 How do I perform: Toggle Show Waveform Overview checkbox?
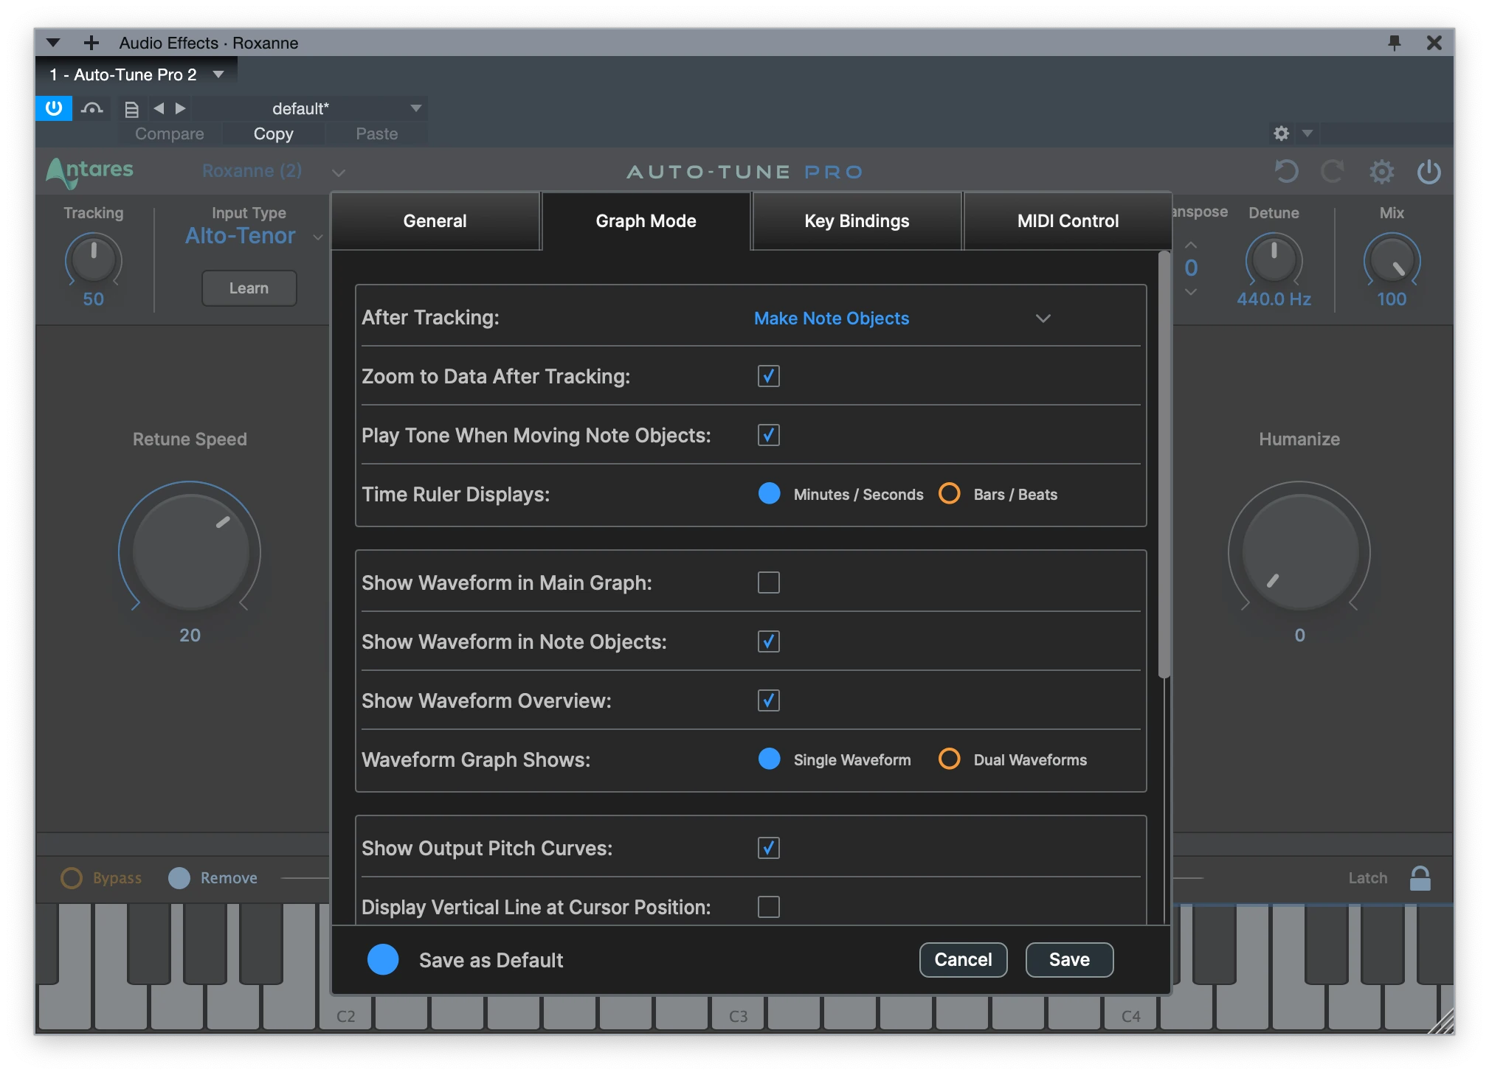pyautogui.click(x=769, y=700)
